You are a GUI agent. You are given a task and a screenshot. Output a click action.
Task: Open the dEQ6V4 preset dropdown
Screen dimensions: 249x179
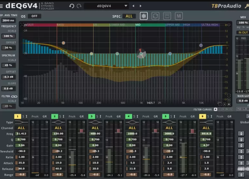point(106,6)
